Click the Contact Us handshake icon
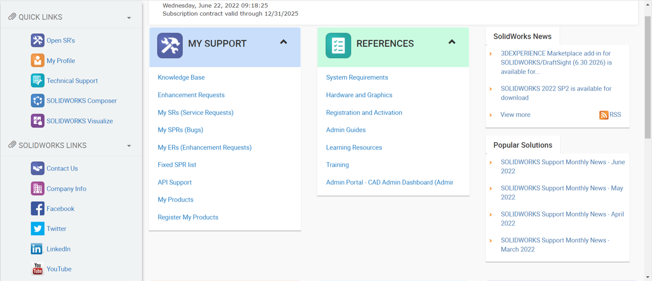 (37, 168)
